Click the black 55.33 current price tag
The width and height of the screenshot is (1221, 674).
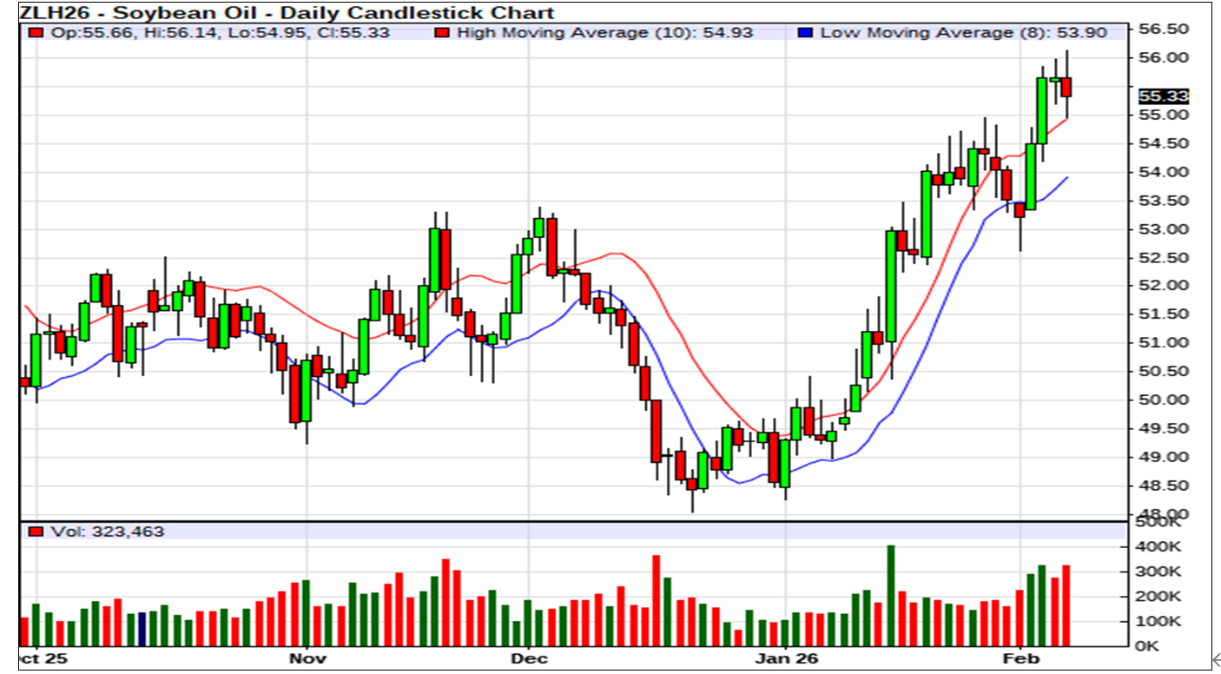pos(1163,96)
